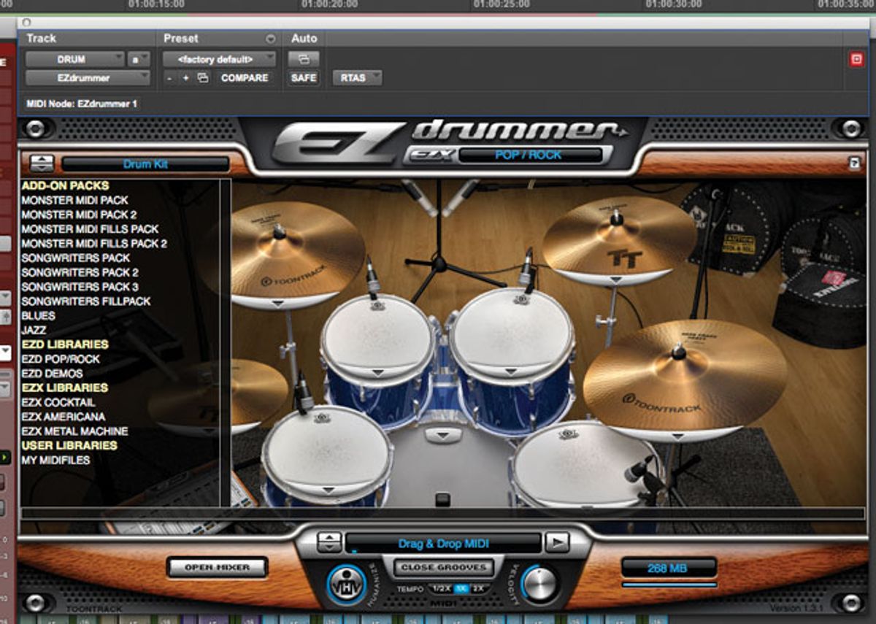This screenshot has height=624, width=876.
Task: Select MONSTER MIDI FILLS PACK 2
Action: (94, 243)
